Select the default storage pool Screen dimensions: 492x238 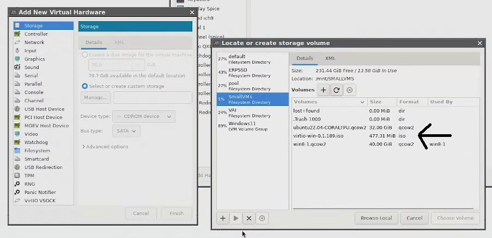pos(253,59)
